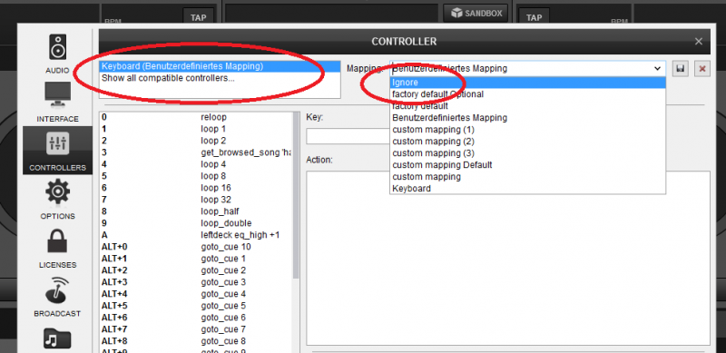Open the Audio settings section

click(x=57, y=54)
